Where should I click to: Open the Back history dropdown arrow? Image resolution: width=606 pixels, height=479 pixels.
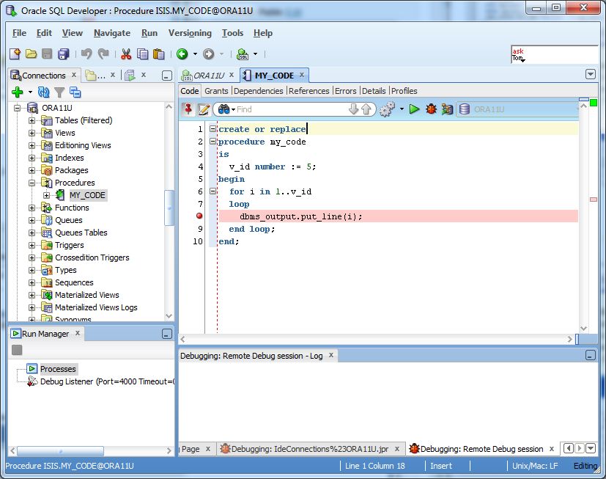click(195, 54)
